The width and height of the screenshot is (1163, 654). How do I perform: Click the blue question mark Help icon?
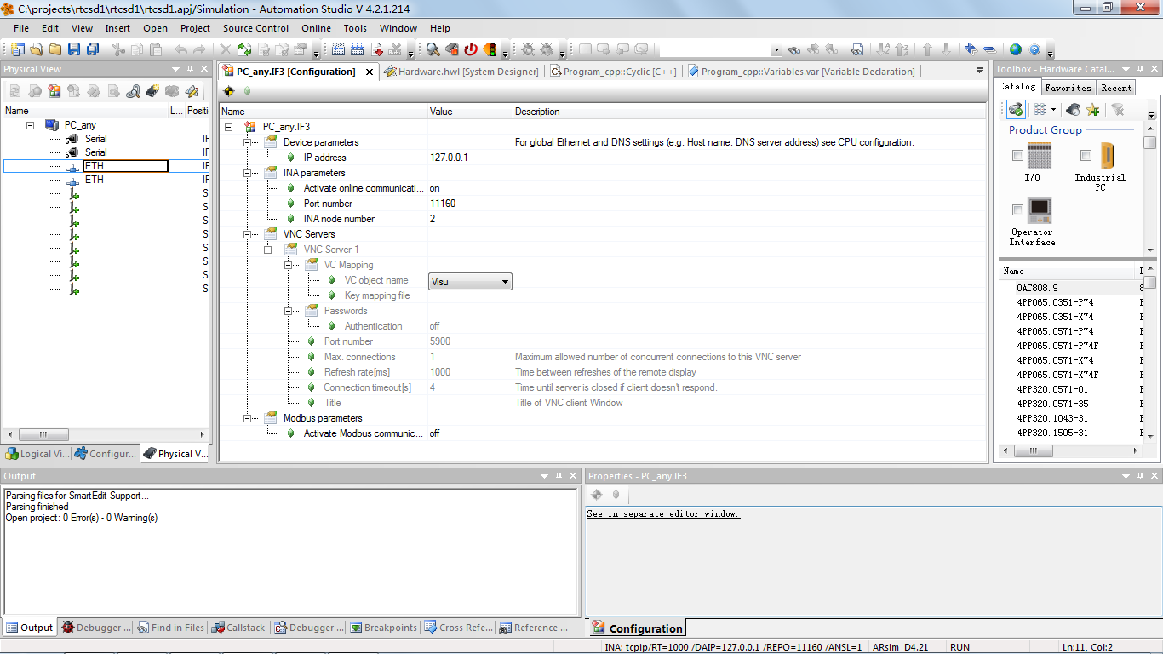pos(1034,49)
